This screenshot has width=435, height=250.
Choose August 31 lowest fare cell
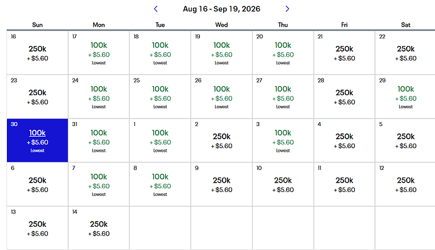click(99, 140)
